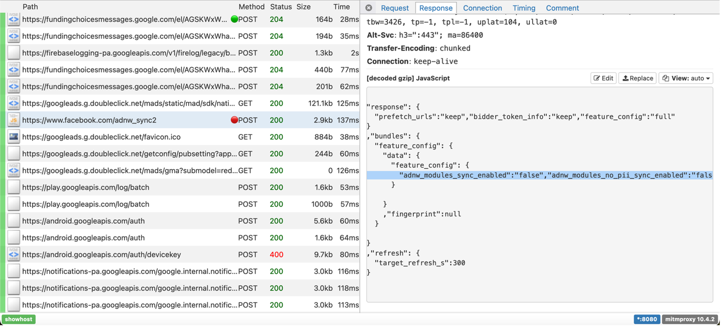The height and width of the screenshot is (327, 721).
Task: Click the blank file icon for firebaselogging flow
Action: 14,53
